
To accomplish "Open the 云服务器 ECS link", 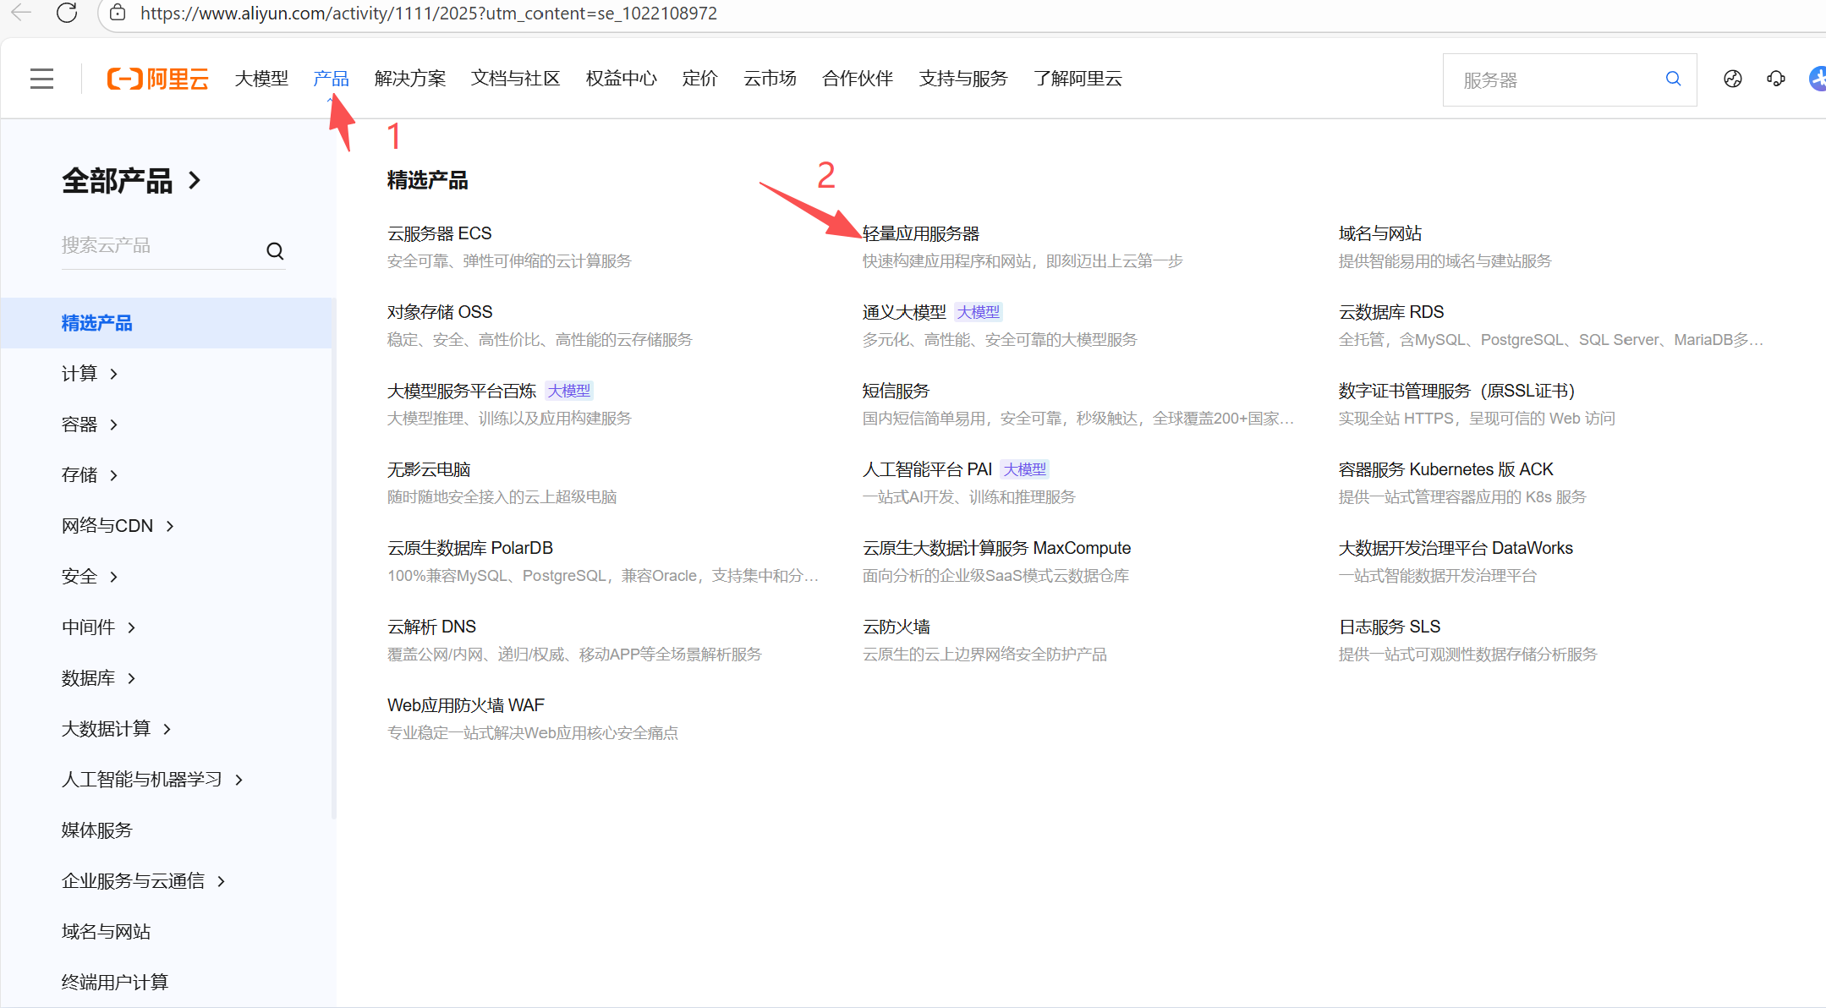I will coord(439,233).
